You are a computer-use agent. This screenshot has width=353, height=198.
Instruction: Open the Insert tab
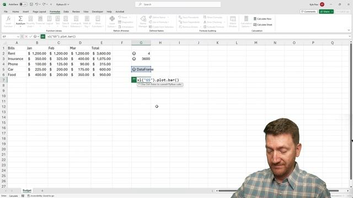(26, 12)
